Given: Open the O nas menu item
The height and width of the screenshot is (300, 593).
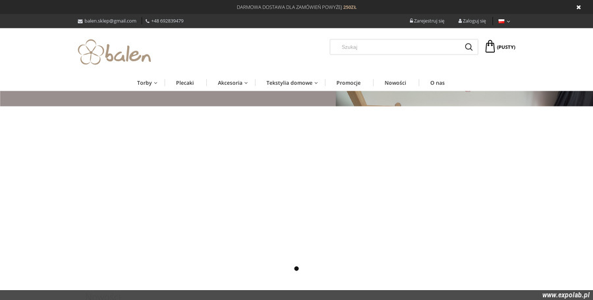Looking at the screenshot, I should (x=438, y=83).
